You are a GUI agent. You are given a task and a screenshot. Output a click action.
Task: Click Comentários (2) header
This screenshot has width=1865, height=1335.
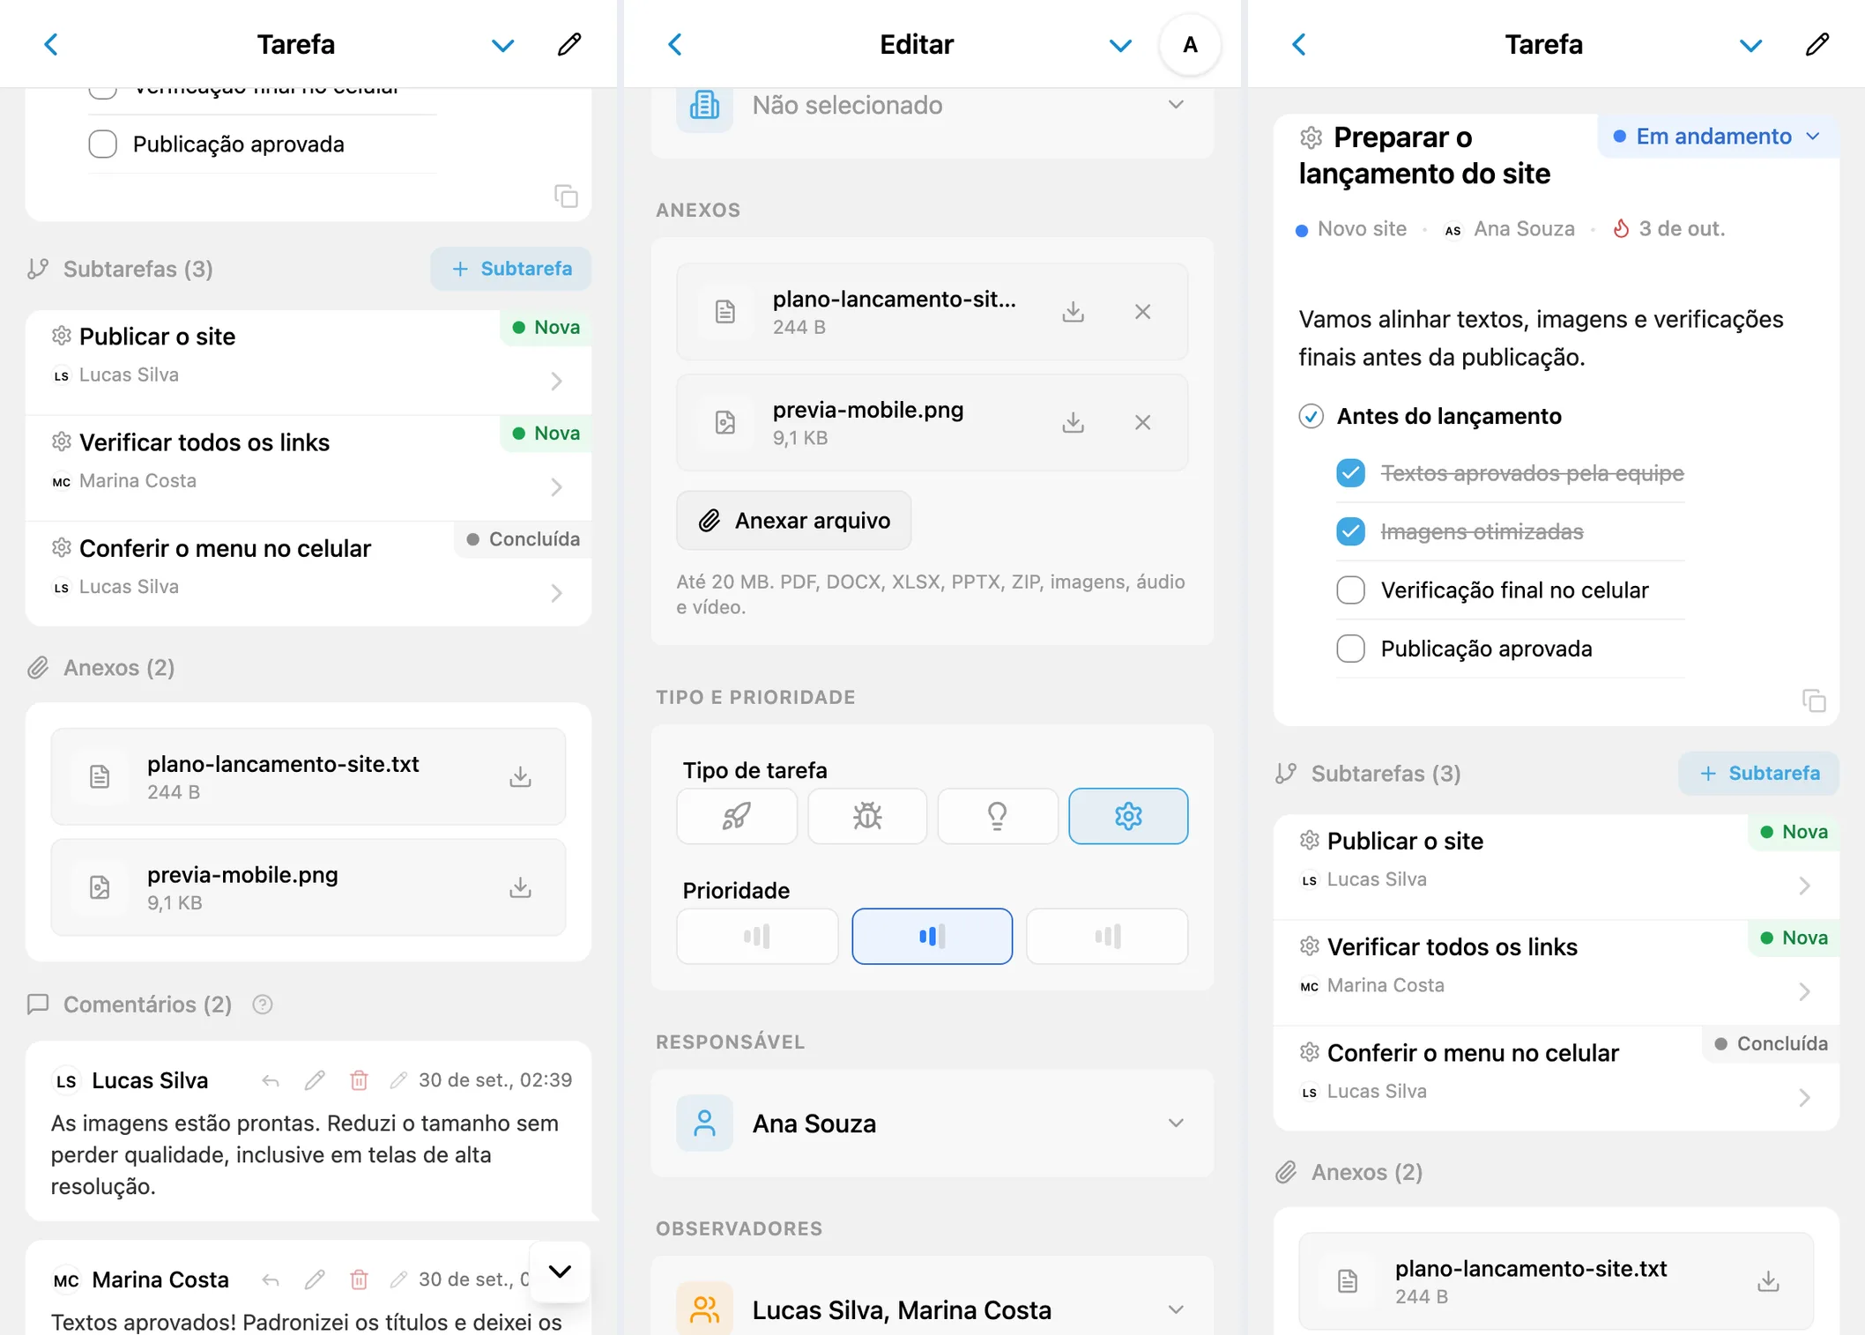point(130,1005)
